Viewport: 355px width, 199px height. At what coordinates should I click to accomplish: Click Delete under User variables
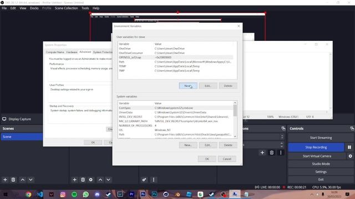pyautogui.click(x=228, y=86)
